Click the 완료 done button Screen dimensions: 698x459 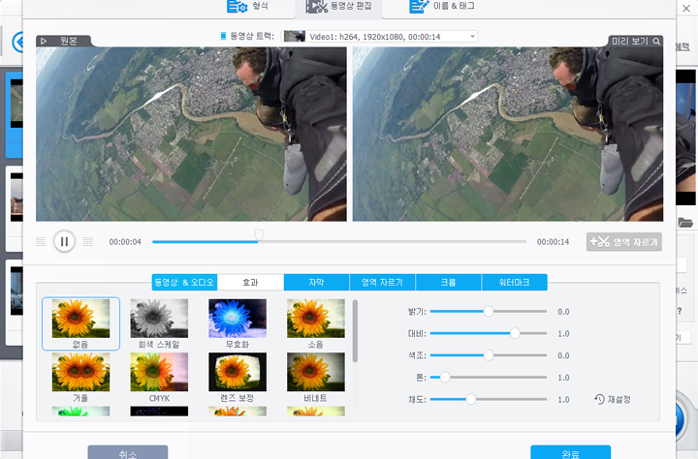coord(570,452)
